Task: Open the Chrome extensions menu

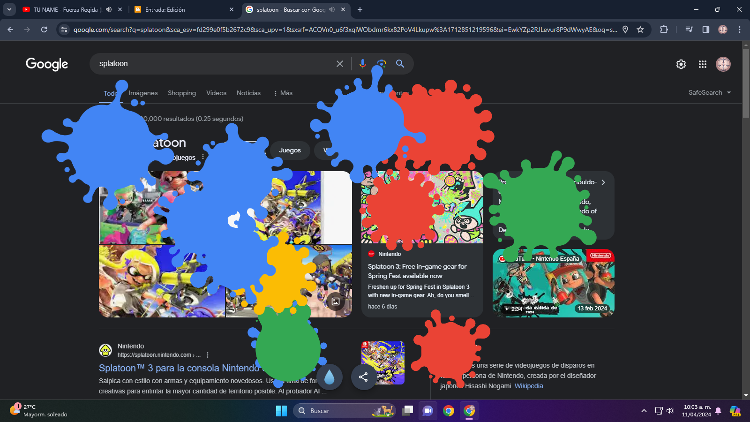Action: click(664, 30)
